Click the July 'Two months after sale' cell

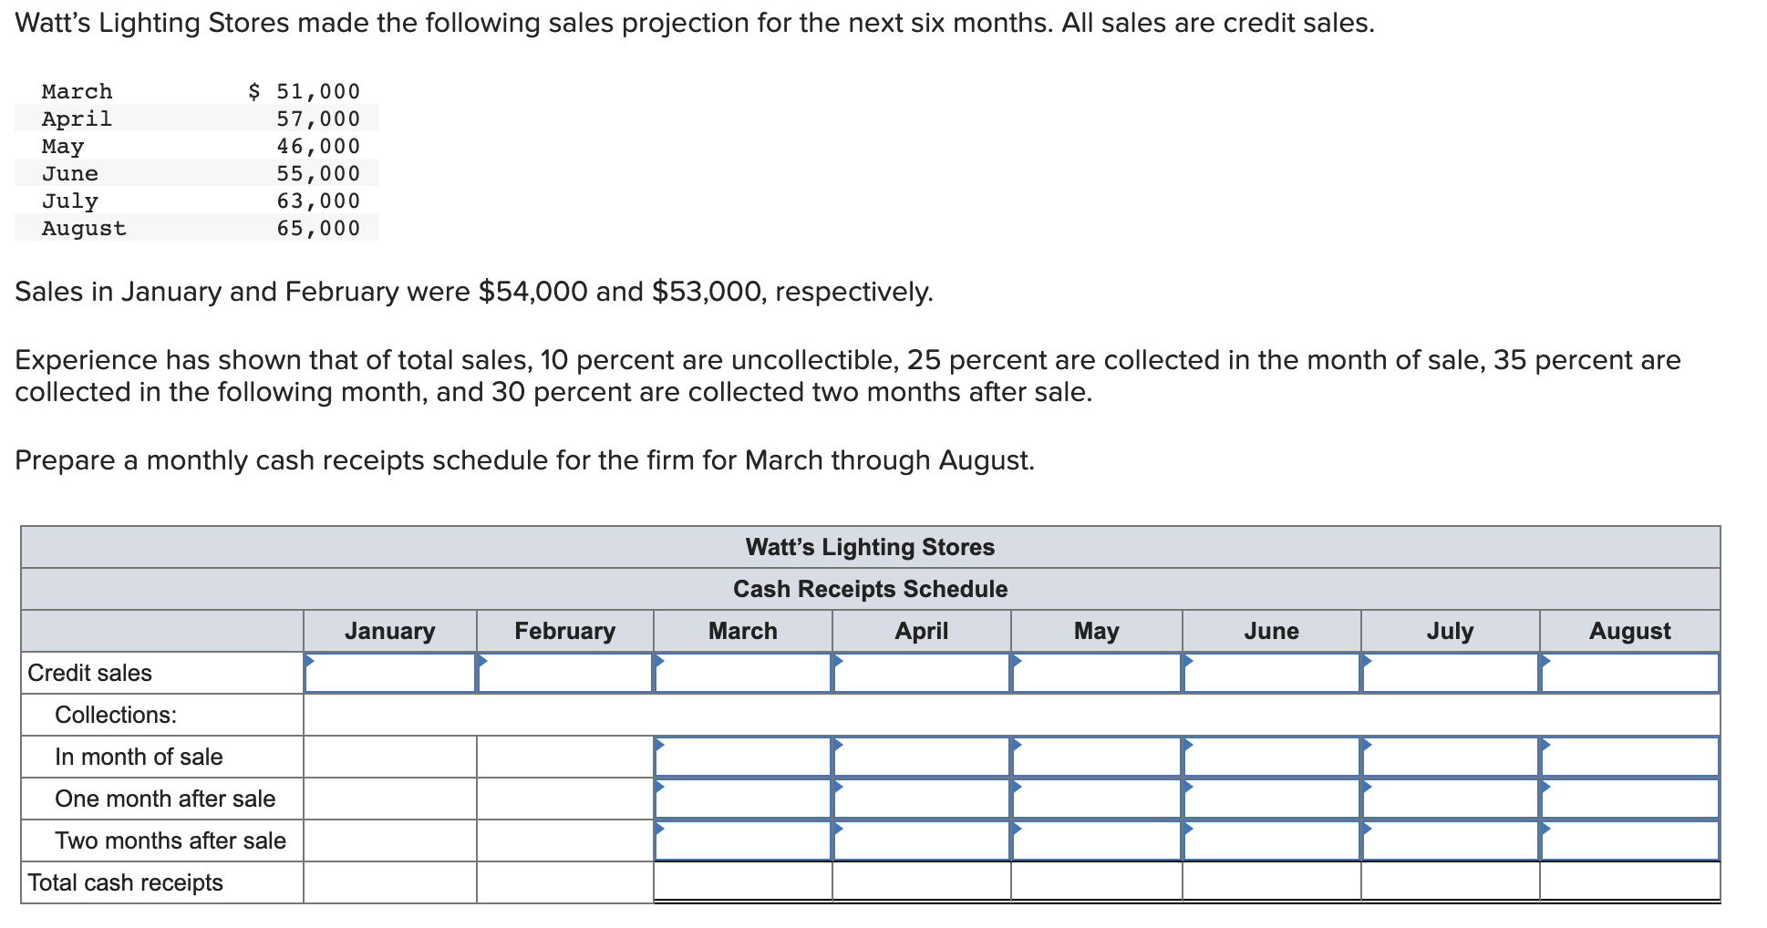[1447, 840]
